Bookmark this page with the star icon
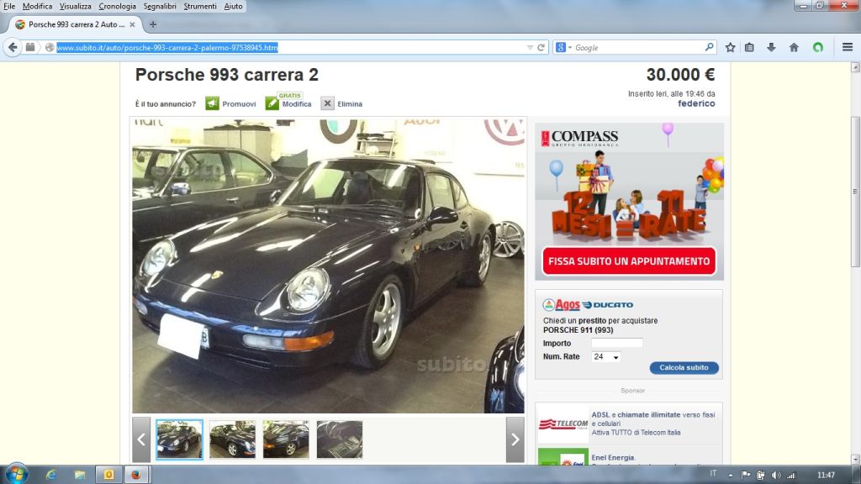Viewport: 861px width, 484px height. tap(730, 48)
